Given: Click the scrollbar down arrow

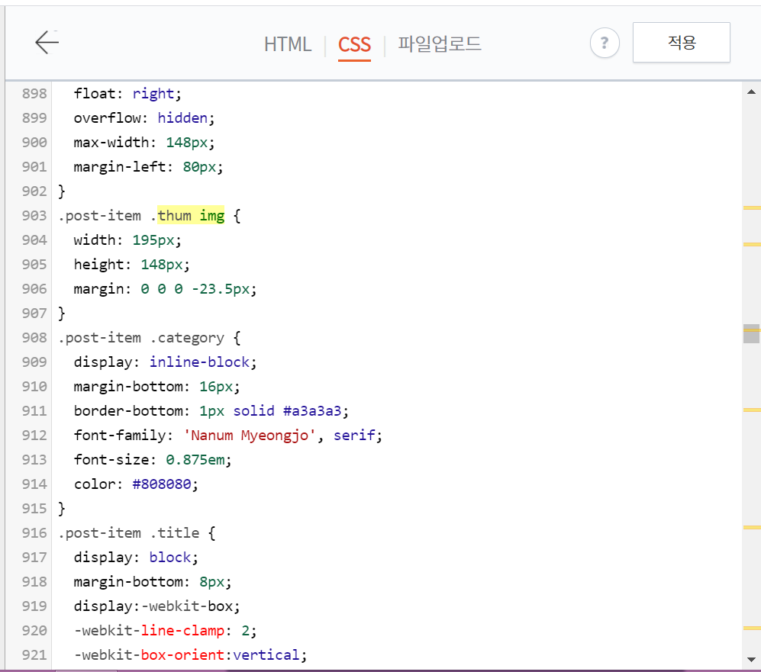Looking at the screenshot, I should pyautogui.click(x=751, y=659).
